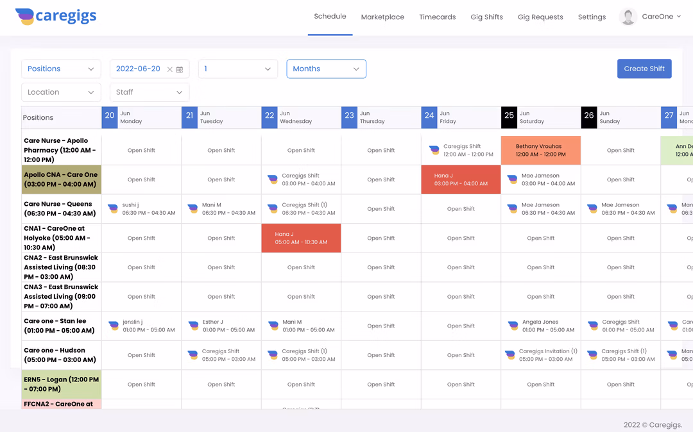
Task: Select the Monday Jun 20 column header
Action: click(141, 117)
